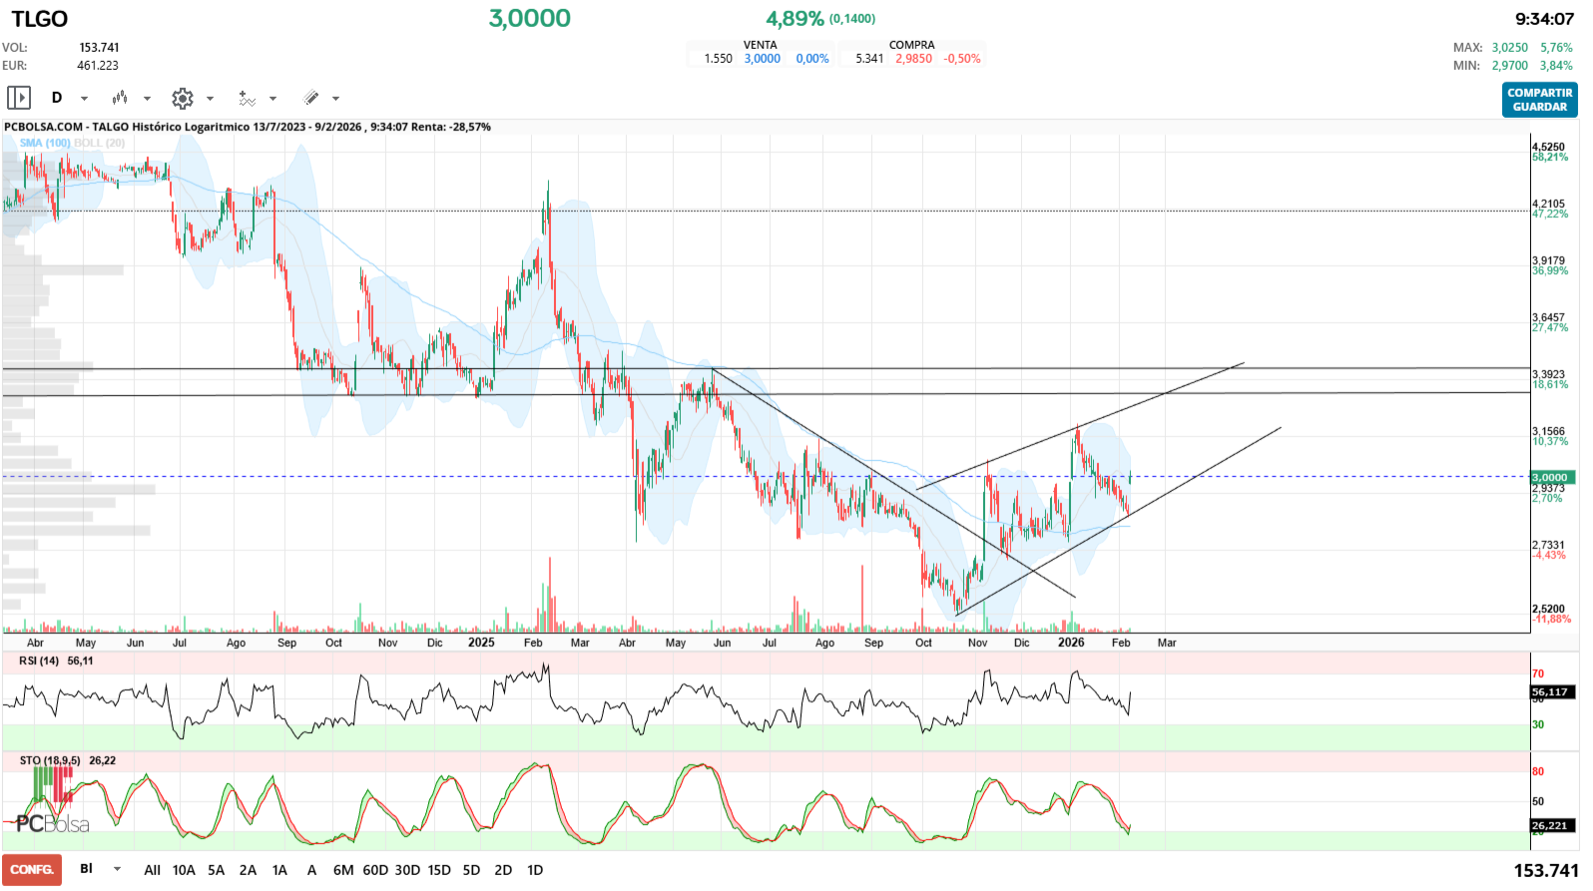
Task: Click the PCBolsa logo watermark
Action: [x=52, y=823]
